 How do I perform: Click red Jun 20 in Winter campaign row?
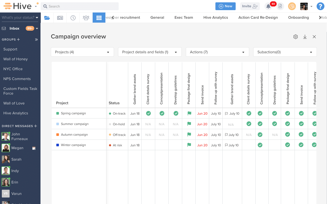(x=202, y=145)
